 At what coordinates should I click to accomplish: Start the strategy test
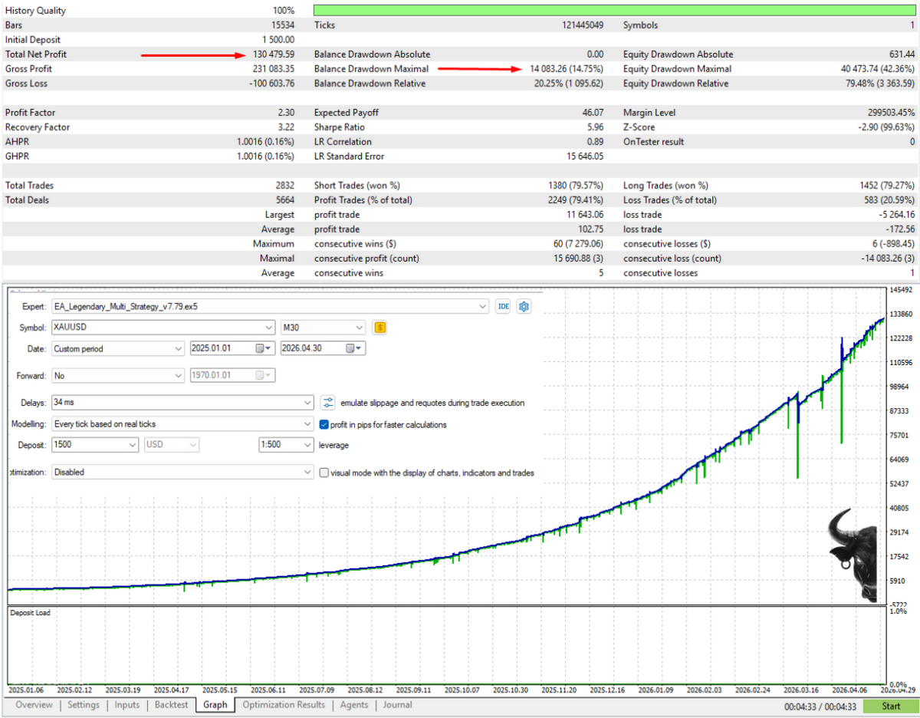coord(891,706)
